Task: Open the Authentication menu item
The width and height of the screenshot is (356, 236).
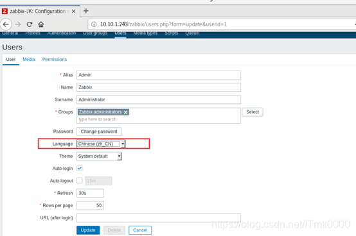Action: tap(62, 33)
